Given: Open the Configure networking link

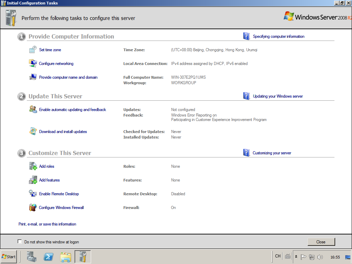Looking at the screenshot, I should 56,64.
